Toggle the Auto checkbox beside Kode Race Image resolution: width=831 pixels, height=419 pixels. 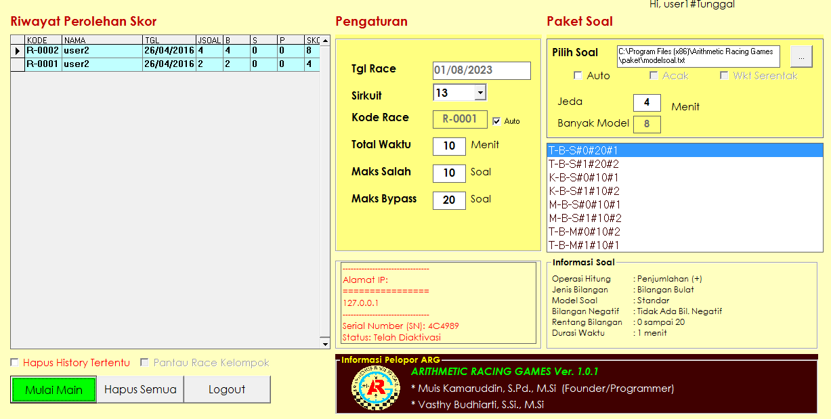[x=496, y=121]
